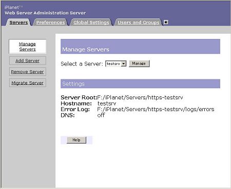The height and width of the screenshot is (189, 231).
Task: Click the Error Log path text
Action: (156, 109)
